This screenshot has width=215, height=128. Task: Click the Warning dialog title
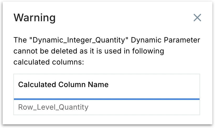pos(35,18)
